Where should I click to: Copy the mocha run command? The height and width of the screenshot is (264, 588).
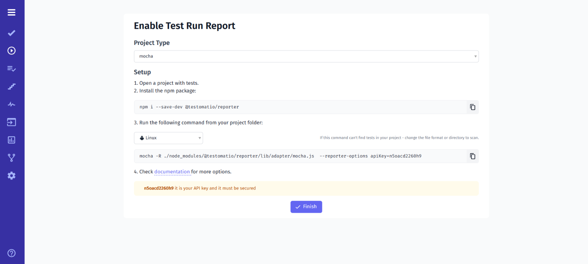click(x=472, y=156)
